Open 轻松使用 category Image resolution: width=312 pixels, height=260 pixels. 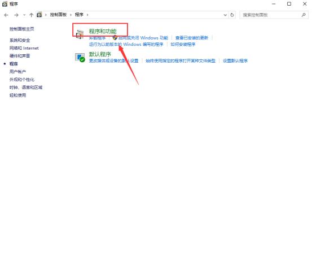[x=17, y=96]
